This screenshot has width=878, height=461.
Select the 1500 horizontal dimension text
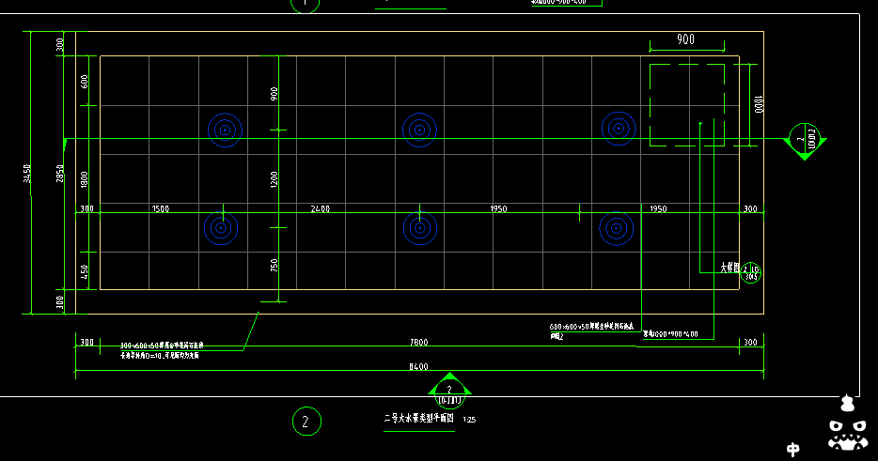[160, 208]
